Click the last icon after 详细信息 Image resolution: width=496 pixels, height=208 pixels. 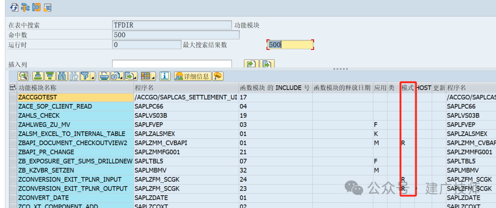point(218,76)
